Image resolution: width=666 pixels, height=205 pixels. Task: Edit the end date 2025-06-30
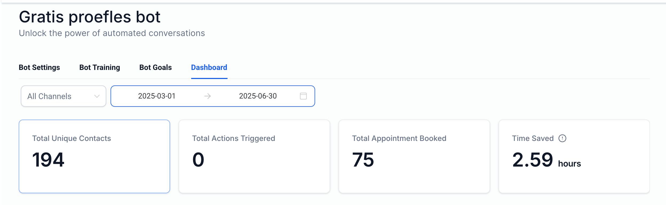(x=258, y=96)
